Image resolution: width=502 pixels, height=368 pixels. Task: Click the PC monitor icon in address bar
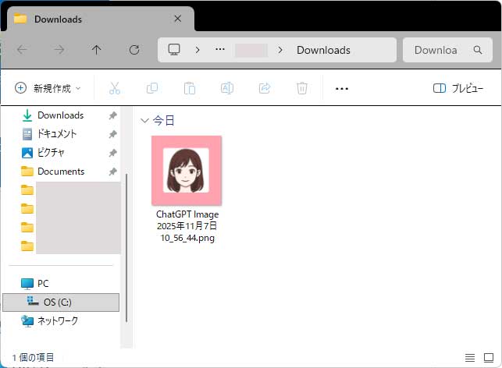pyautogui.click(x=174, y=50)
